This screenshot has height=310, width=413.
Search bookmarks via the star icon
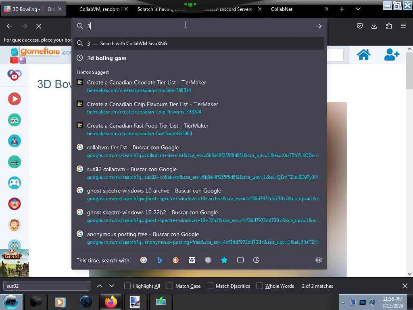pos(224,260)
